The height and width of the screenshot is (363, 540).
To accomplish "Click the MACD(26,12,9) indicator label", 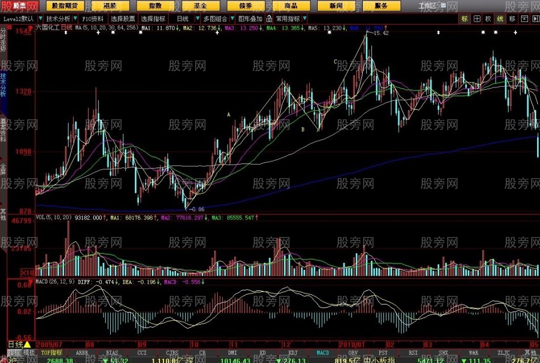I will [x=55, y=281].
